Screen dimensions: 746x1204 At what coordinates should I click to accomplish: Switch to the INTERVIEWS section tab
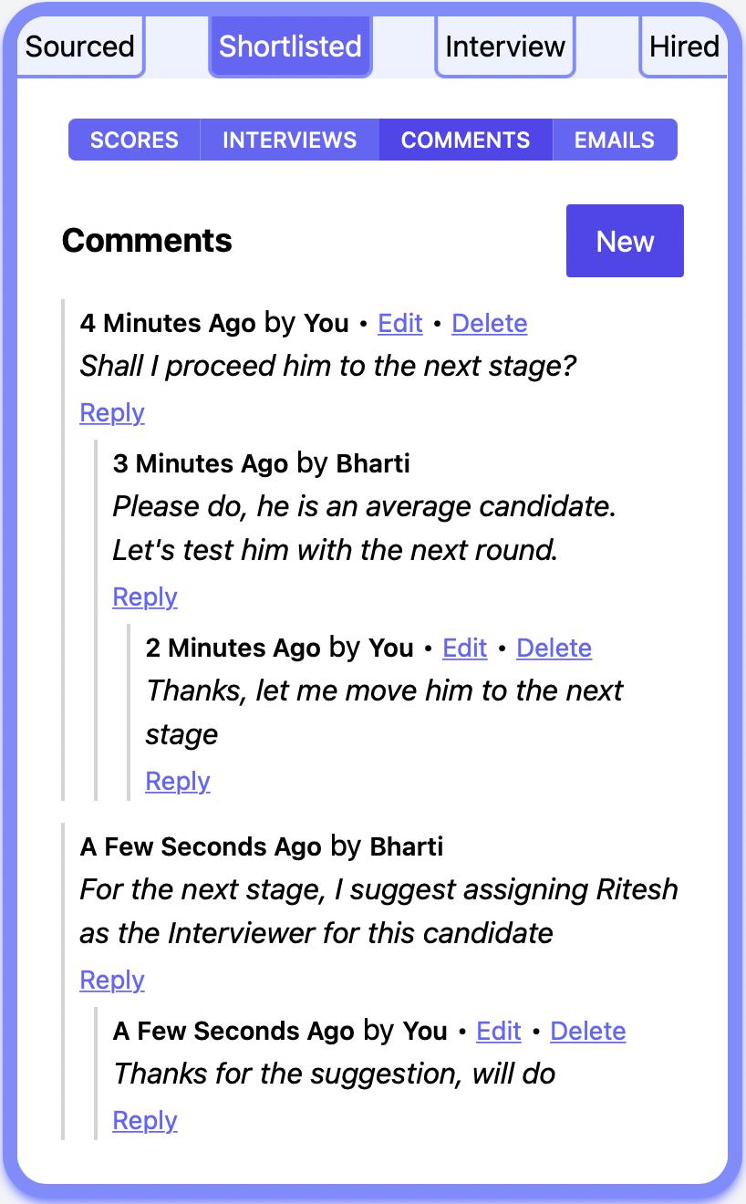click(x=290, y=140)
